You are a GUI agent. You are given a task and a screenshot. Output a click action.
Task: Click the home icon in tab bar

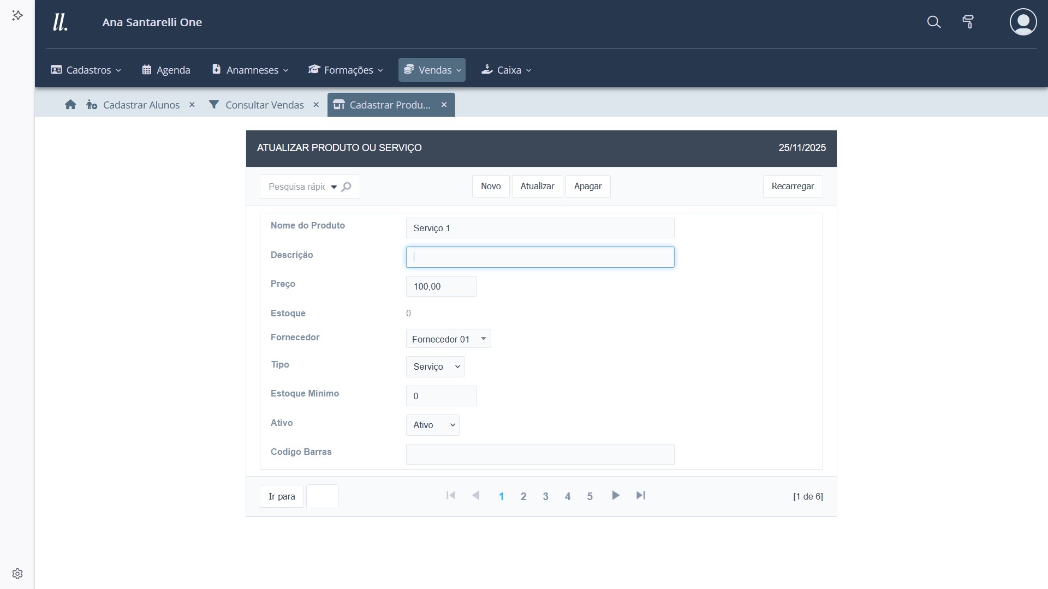tap(70, 105)
